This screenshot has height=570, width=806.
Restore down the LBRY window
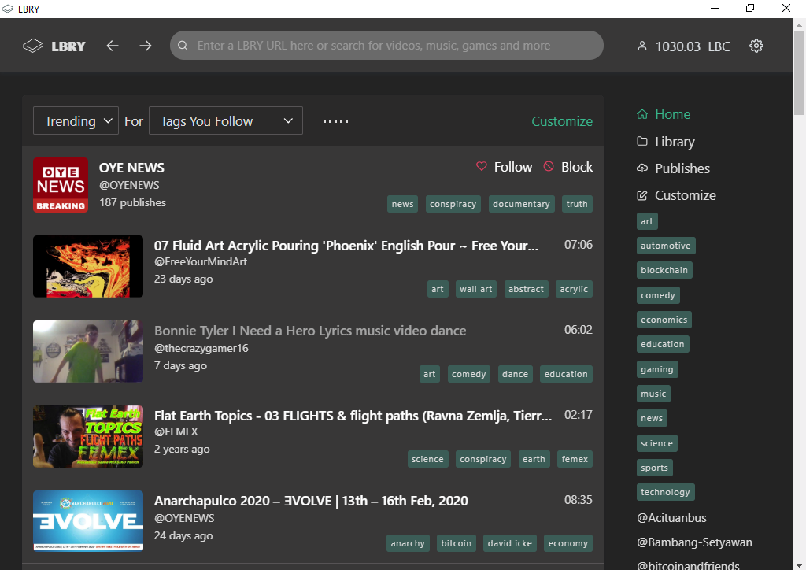750,8
